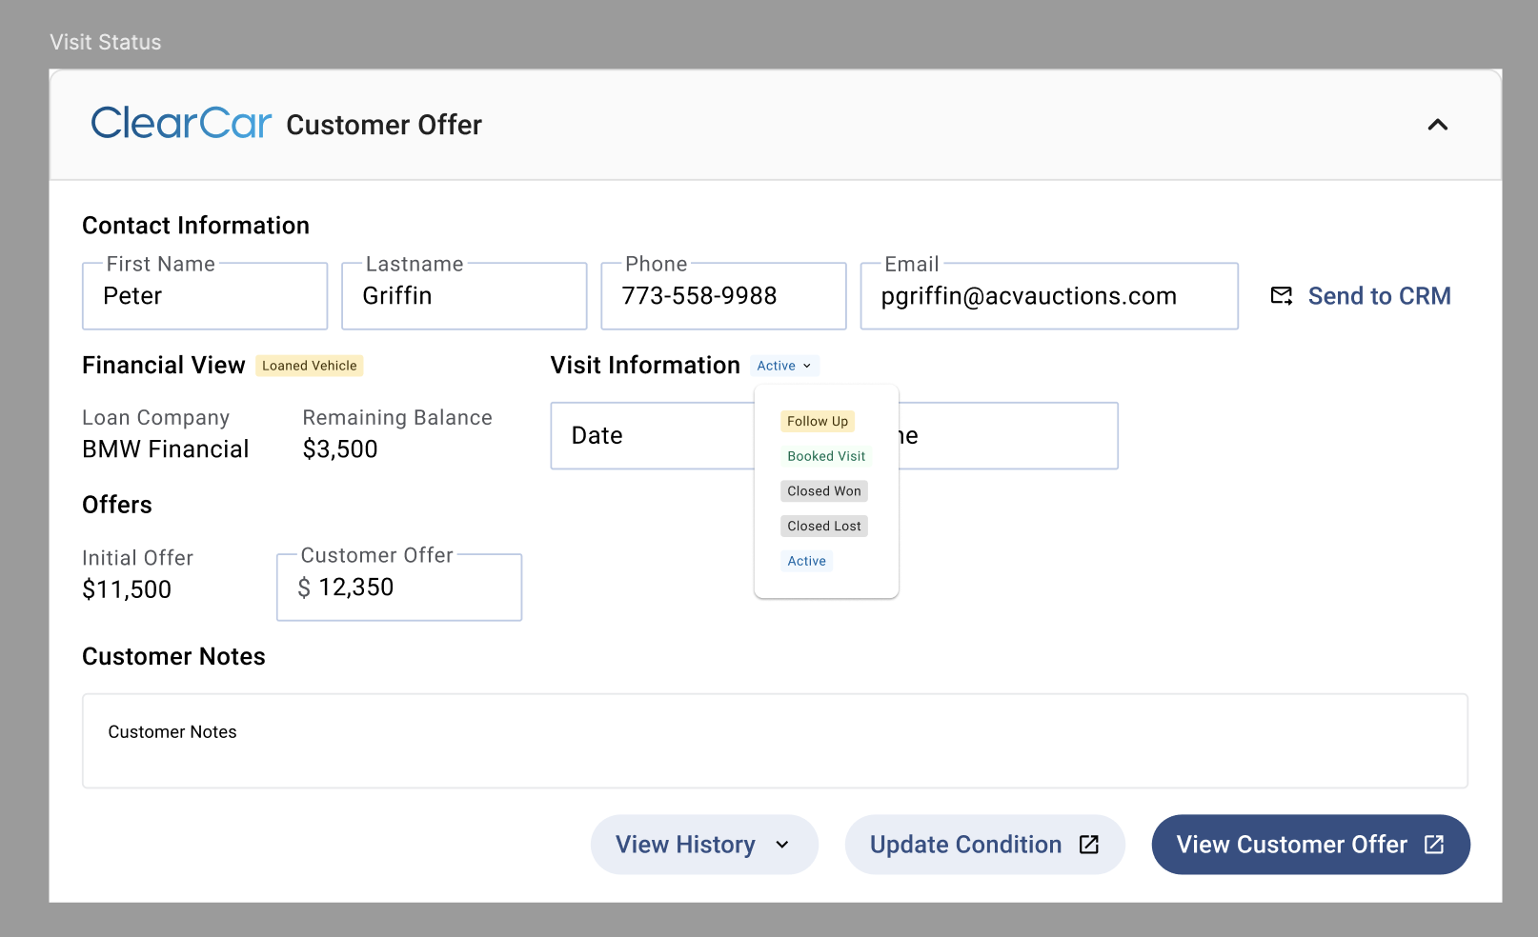The image size is (1538, 937).
Task: Click the Customer Notes text area
Action: [x=774, y=741]
